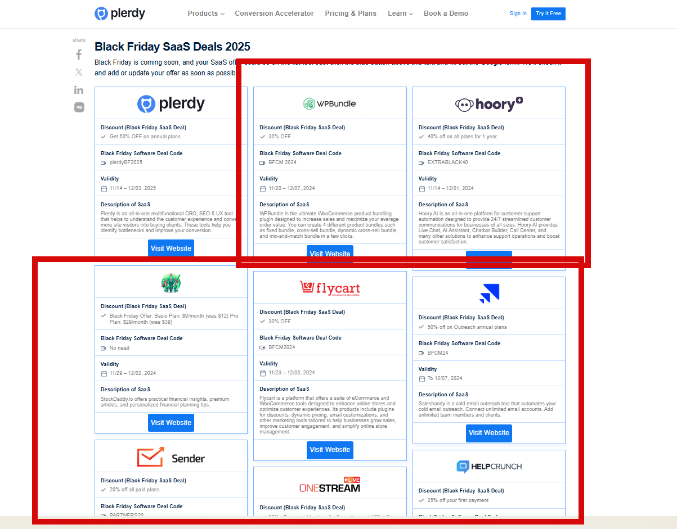Click the hoory logo
The height and width of the screenshot is (529, 677).
(x=489, y=104)
